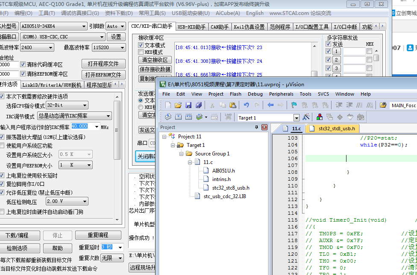
Task: Open the Peripherals menu in µVision
Action: click(281, 94)
